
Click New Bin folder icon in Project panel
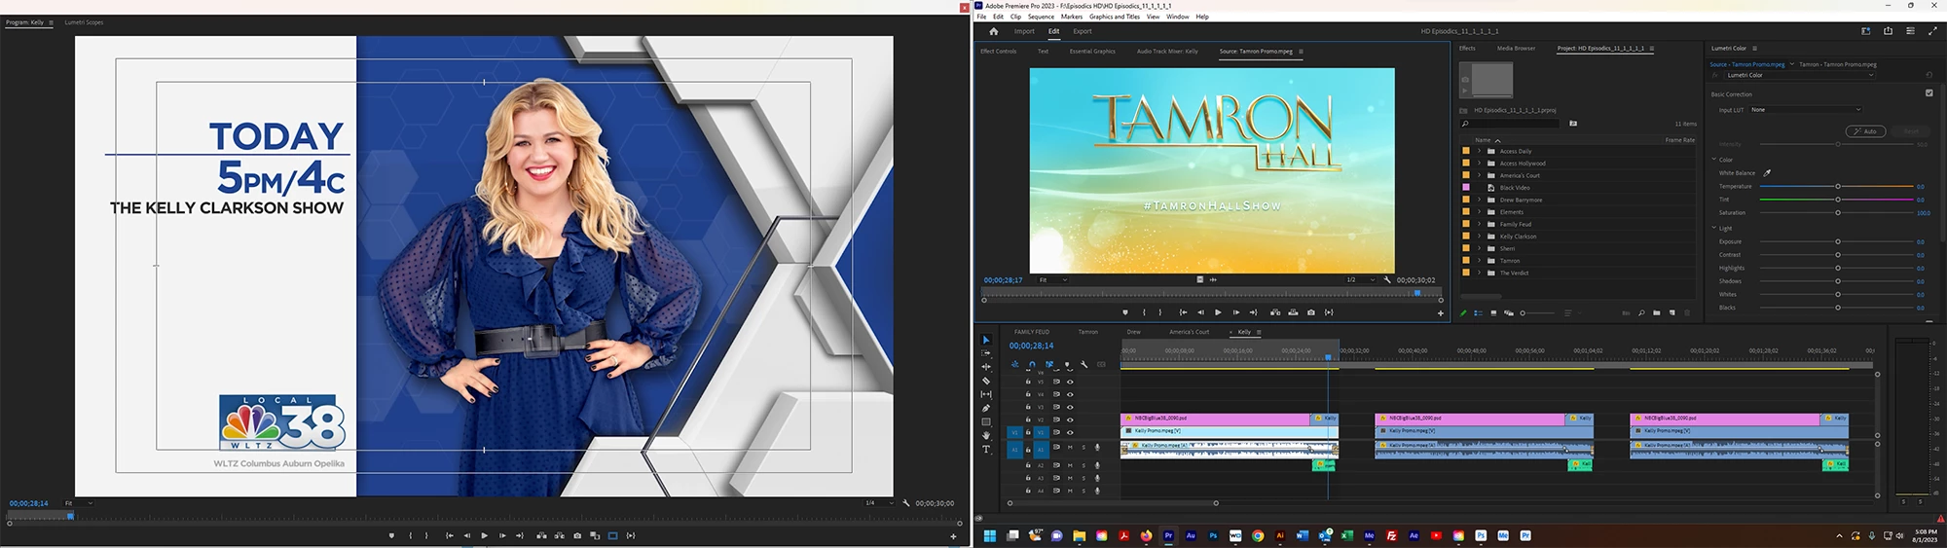pos(1657,313)
